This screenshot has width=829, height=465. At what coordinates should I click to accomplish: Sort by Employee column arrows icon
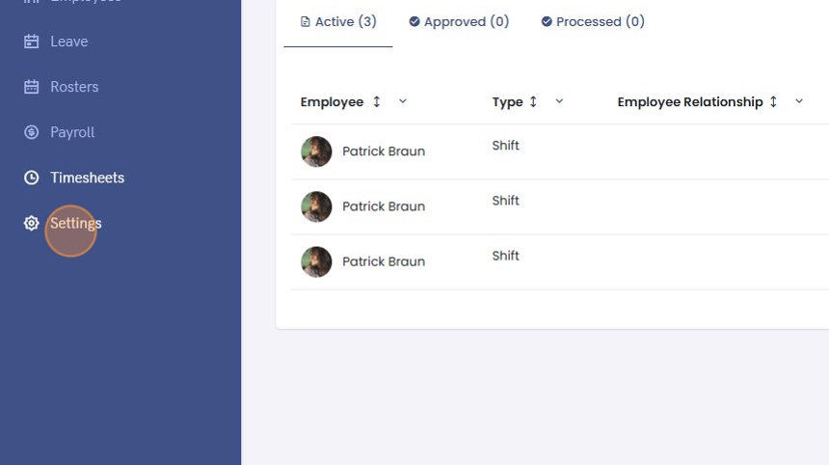point(377,101)
